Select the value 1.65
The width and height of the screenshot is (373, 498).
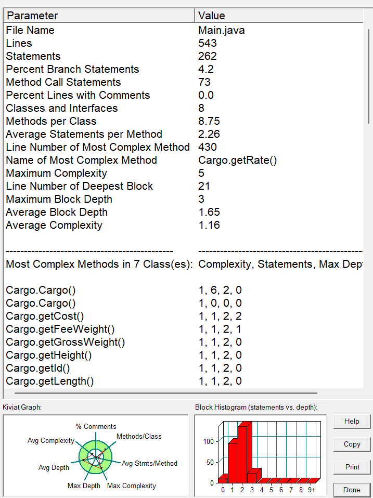point(209,213)
